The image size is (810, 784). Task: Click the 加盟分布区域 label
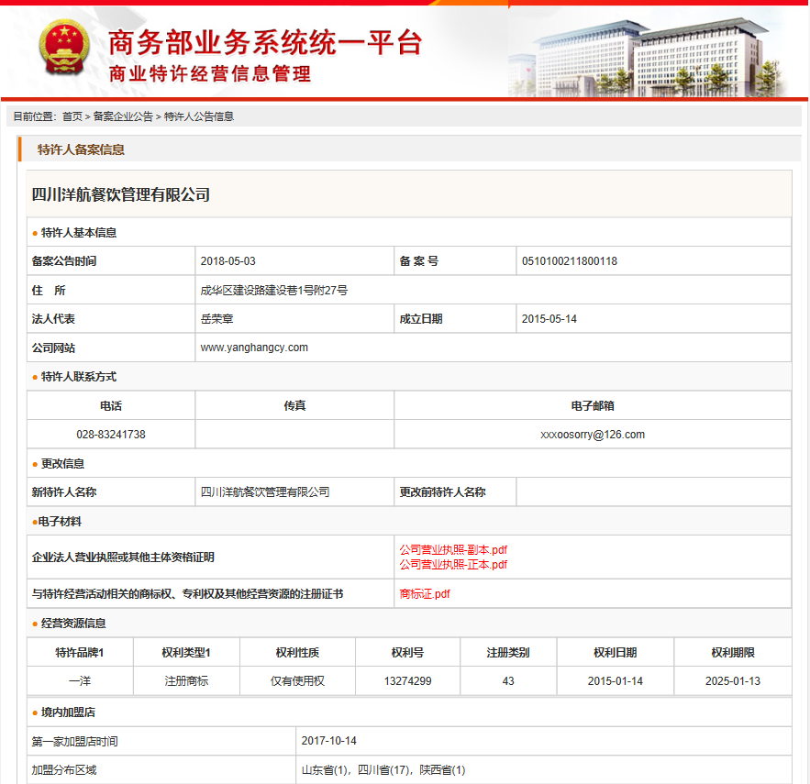click(64, 770)
